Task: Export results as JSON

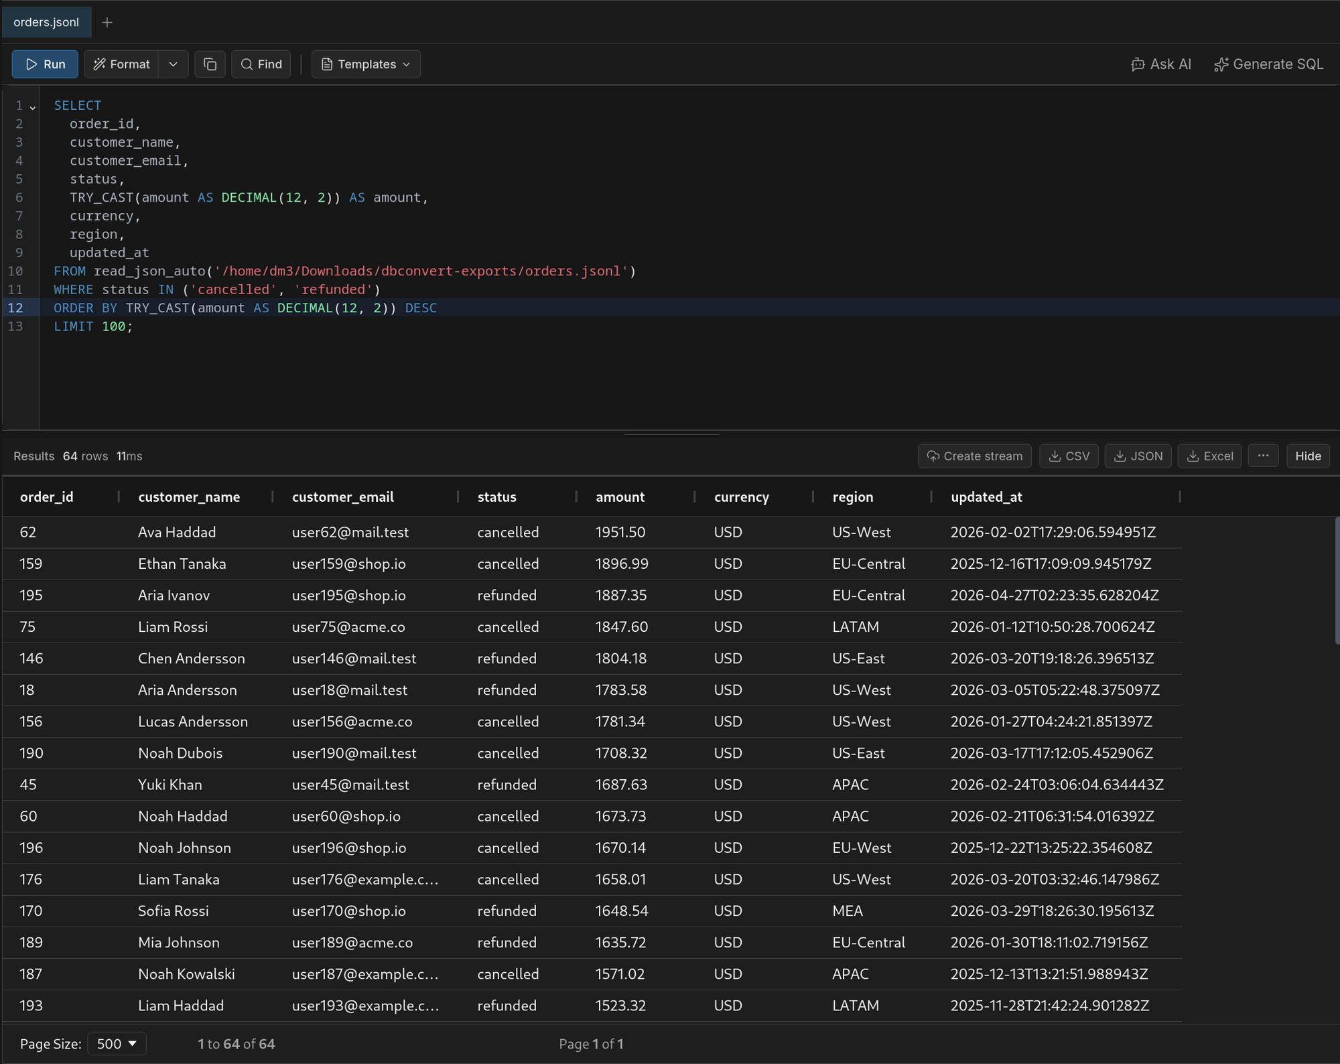Action: (x=1138, y=456)
